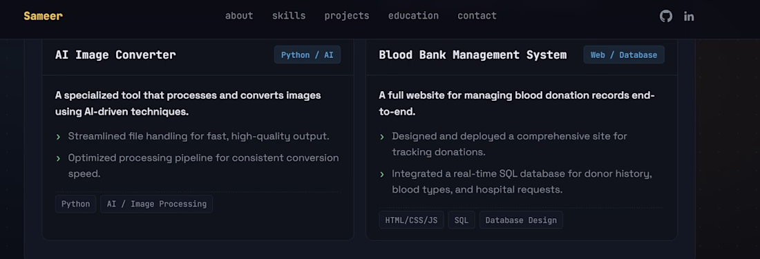Go to the about section

tap(239, 15)
